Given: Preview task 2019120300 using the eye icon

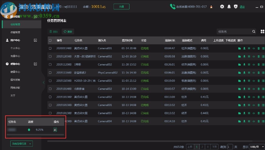Looking at the screenshot, I should (x=254, y=56).
